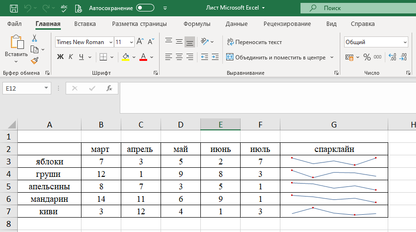The width and height of the screenshot is (416, 232).
Task: Run the spelling check icon
Action: [x=64, y=8]
